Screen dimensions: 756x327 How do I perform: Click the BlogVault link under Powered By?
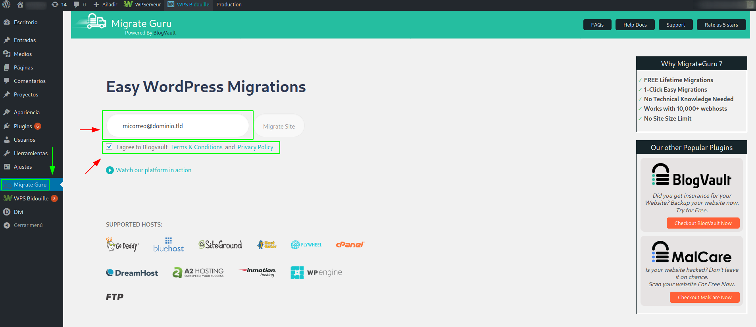click(164, 33)
